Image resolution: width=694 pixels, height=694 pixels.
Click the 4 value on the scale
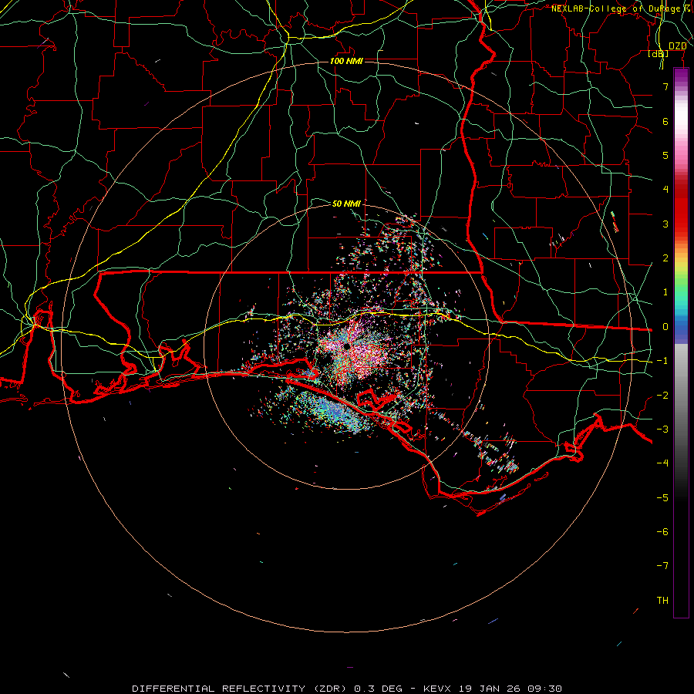665,190
